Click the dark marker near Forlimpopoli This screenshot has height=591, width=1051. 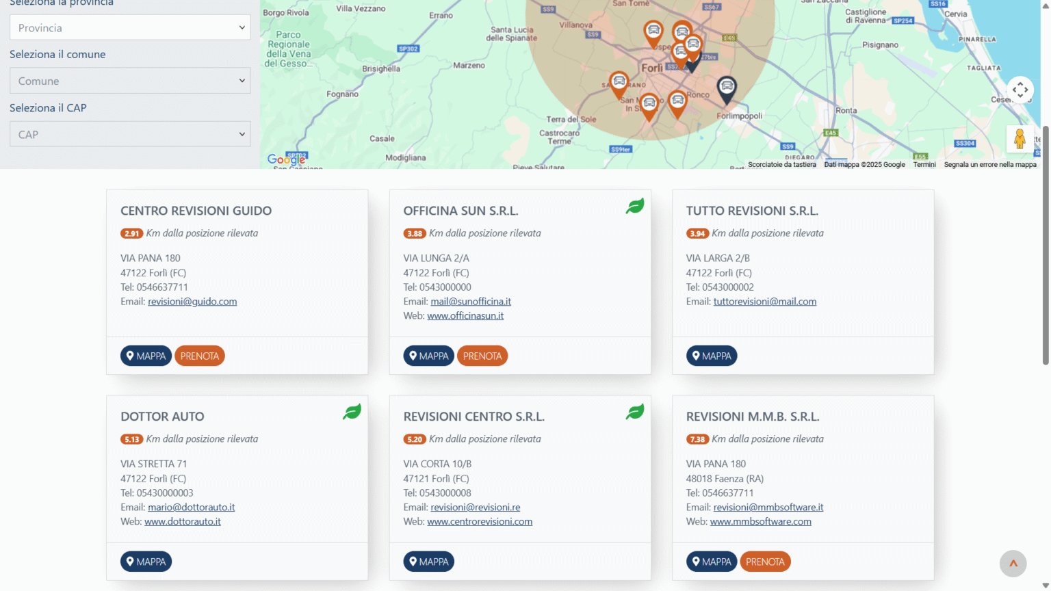click(726, 88)
